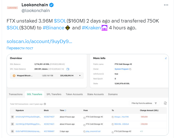
Task: Click the edit pencil in More info
Action: [166, 58]
